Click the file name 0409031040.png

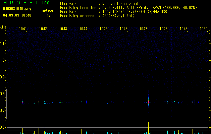click(x=17, y=9)
